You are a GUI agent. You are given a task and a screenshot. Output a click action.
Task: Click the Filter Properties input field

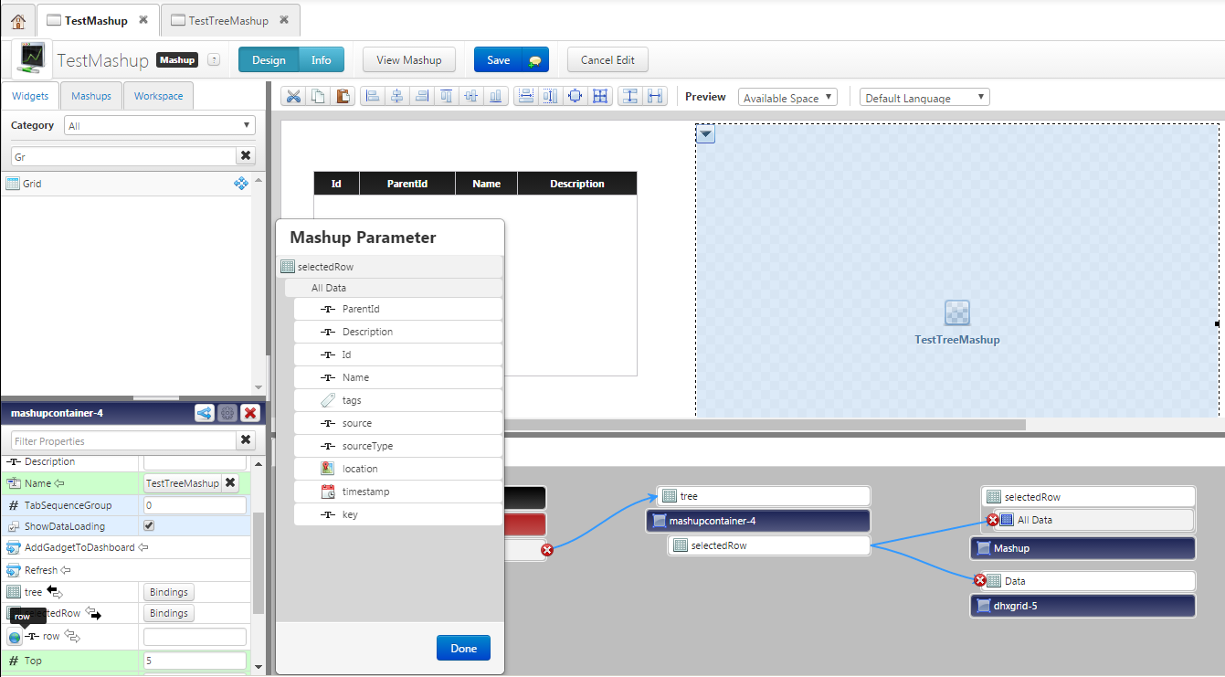click(123, 440)
